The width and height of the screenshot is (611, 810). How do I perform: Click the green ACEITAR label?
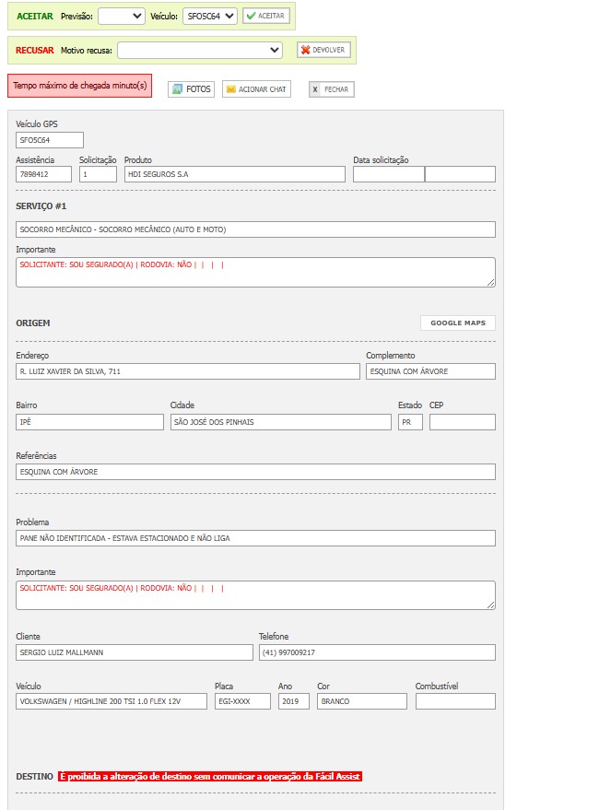pyautogui.click(x=35, y=16)
